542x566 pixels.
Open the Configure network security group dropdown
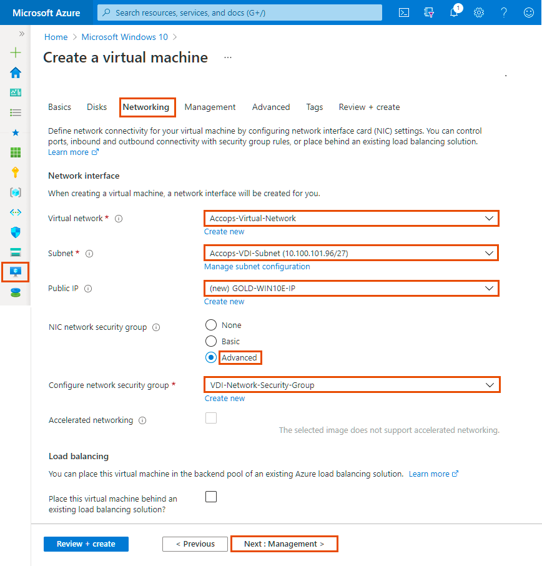point(352,385)
